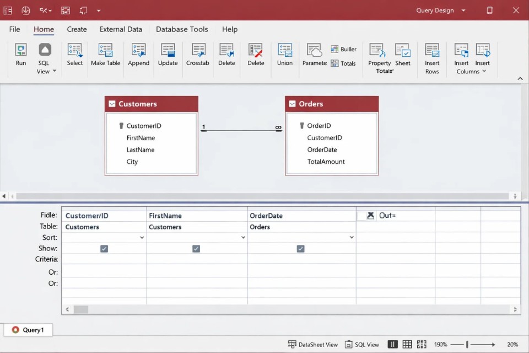
Task: Expand Sort dropdown for OrderDate column
Action: [x=352, y=238]
